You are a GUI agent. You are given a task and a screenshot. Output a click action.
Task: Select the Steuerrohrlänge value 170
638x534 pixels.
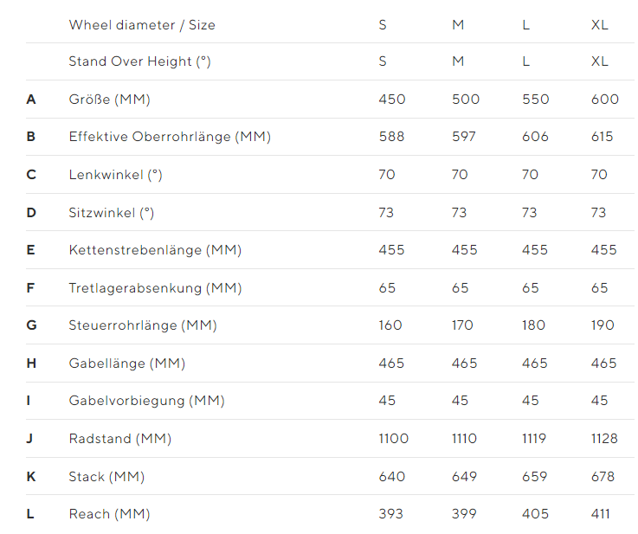point(462,325)
